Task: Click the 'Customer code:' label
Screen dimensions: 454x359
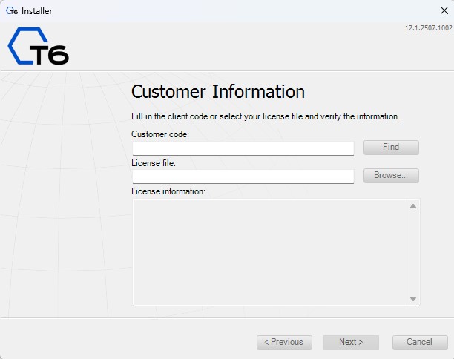Action: [x=160, y=134]
